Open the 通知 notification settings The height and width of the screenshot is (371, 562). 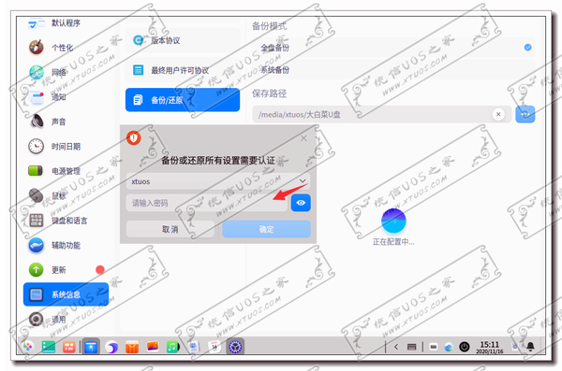[x=66, y=97]
